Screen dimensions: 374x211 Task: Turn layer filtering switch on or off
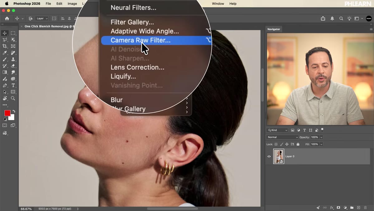[x=322, y=130]
